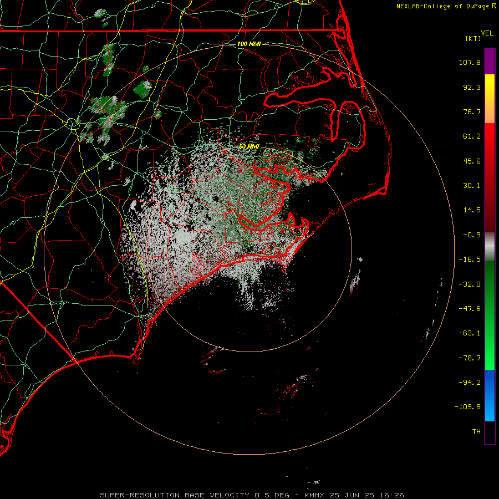Select the 76.7 scale value
Screen dimensions: 499x499
(x=472, y=111)
